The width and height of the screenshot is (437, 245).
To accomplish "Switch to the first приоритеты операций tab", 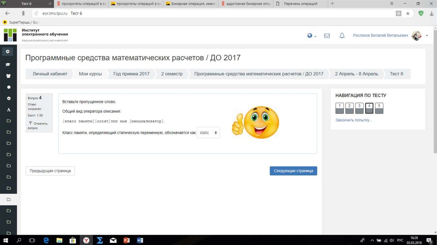I will coord(81,3).
